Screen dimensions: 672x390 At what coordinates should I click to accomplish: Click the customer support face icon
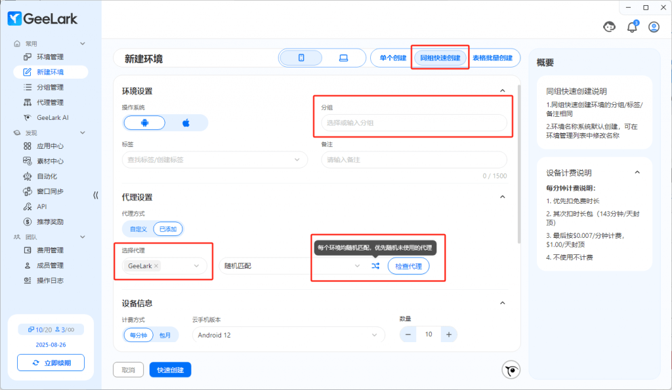[610, 27]
